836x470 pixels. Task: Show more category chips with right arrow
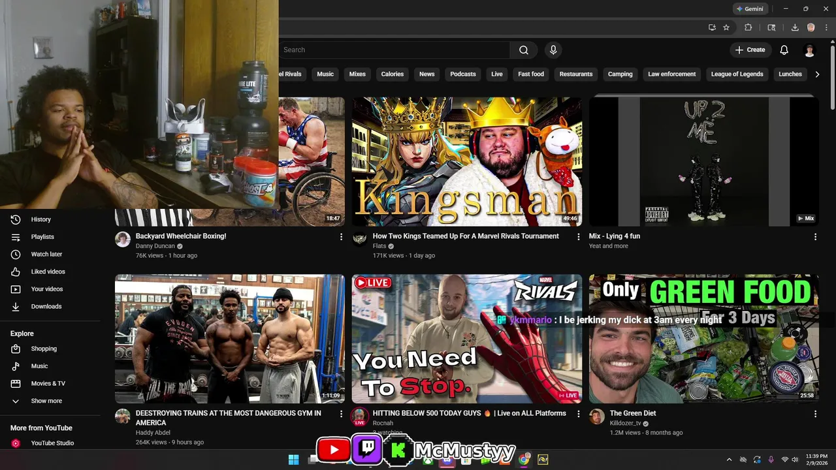point(816,74)
